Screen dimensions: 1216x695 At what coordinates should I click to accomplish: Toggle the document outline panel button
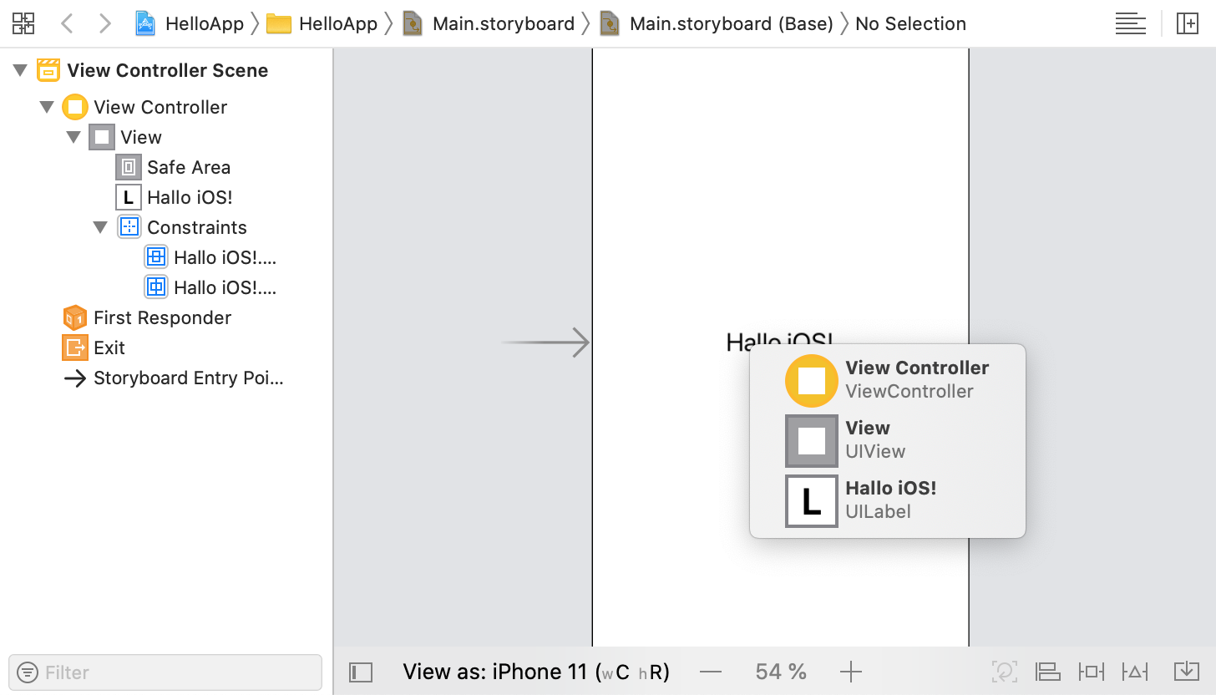[361, 672]
